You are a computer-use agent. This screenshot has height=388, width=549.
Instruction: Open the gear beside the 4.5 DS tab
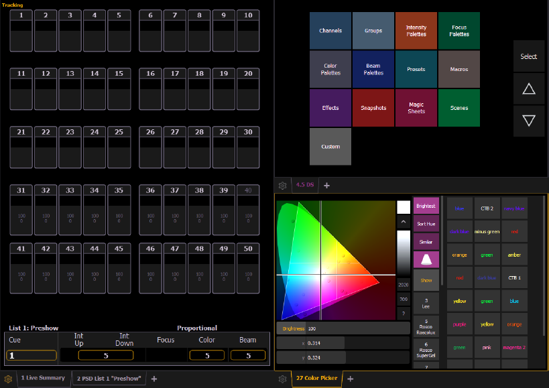pyautogui.click(x=282, y=186)
